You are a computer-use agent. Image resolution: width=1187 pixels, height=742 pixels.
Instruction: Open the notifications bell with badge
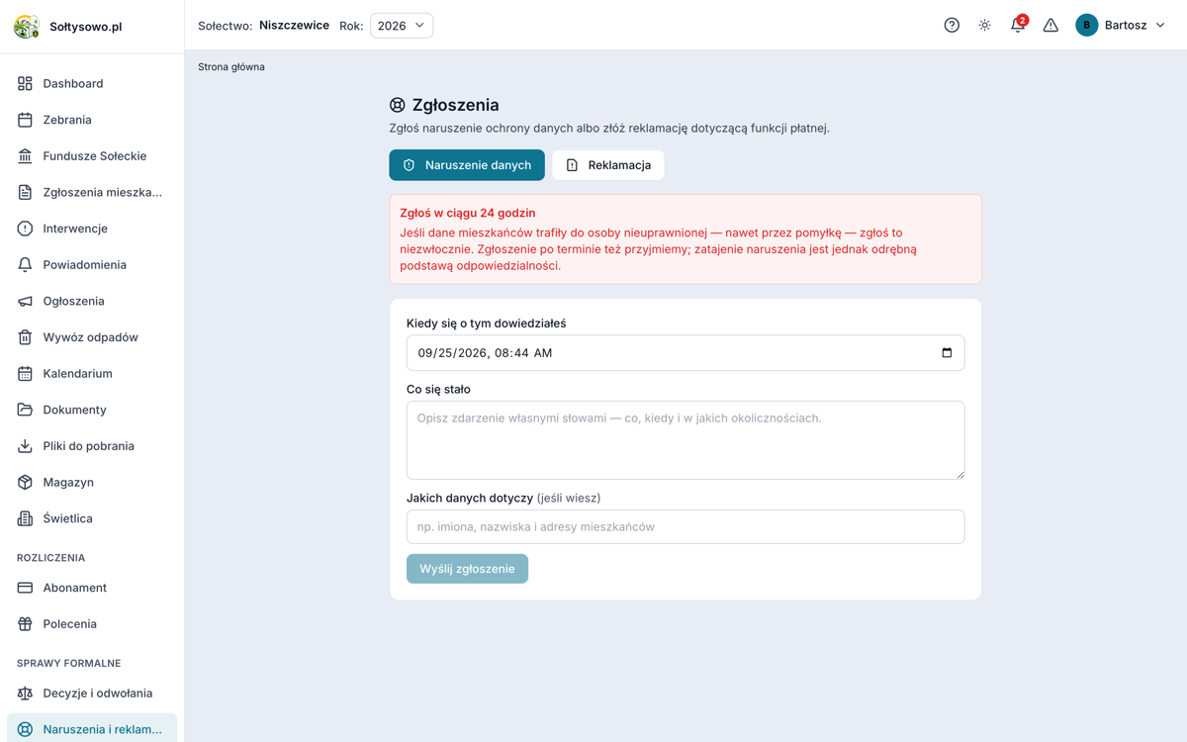[1018, 25]
